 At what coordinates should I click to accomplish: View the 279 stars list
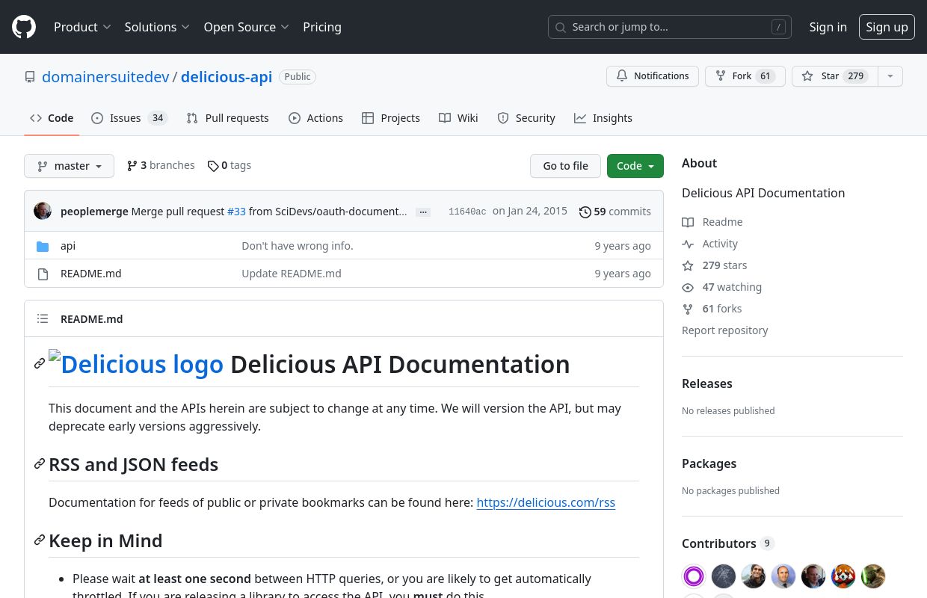[x=715, y=265]
